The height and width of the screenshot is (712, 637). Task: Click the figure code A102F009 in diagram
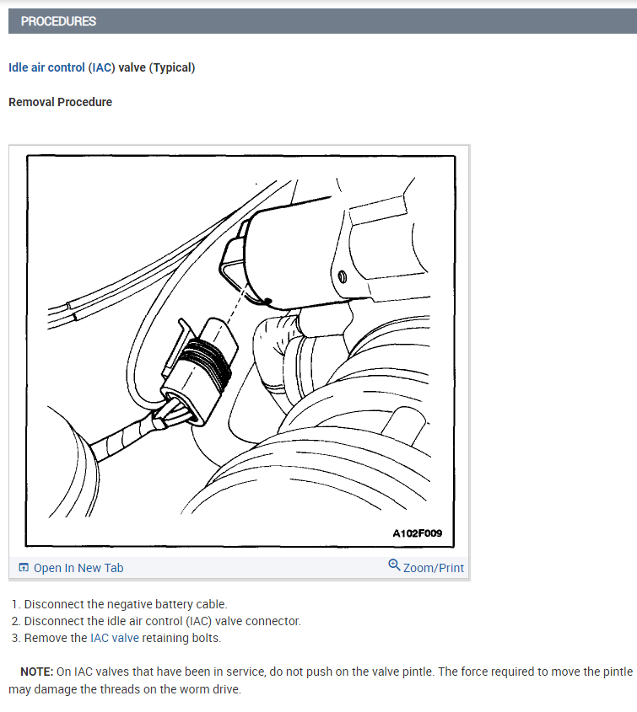[418, 533]
